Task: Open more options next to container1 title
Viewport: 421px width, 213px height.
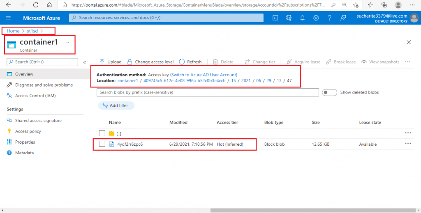Action: click(69, 42)
